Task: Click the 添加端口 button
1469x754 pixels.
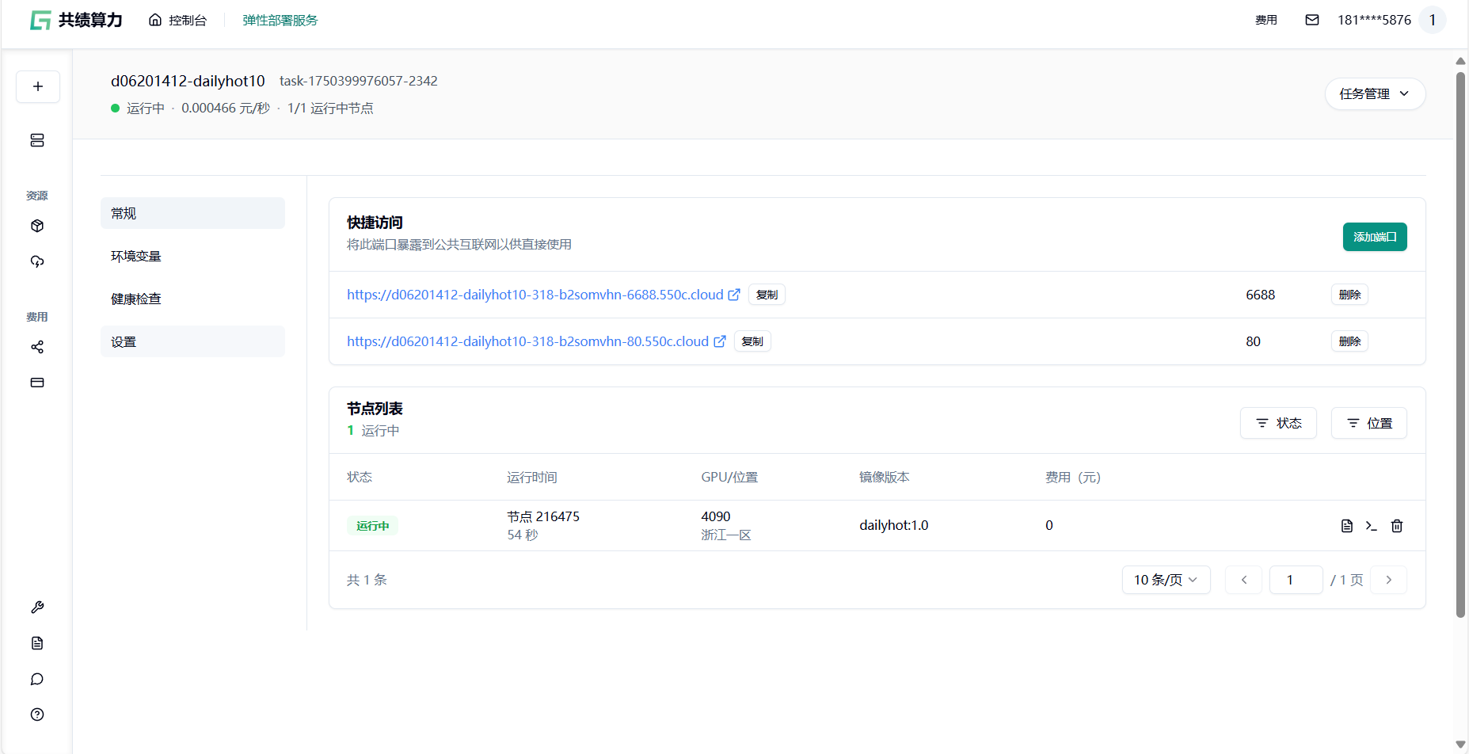Action: (x=1374, y=237)
